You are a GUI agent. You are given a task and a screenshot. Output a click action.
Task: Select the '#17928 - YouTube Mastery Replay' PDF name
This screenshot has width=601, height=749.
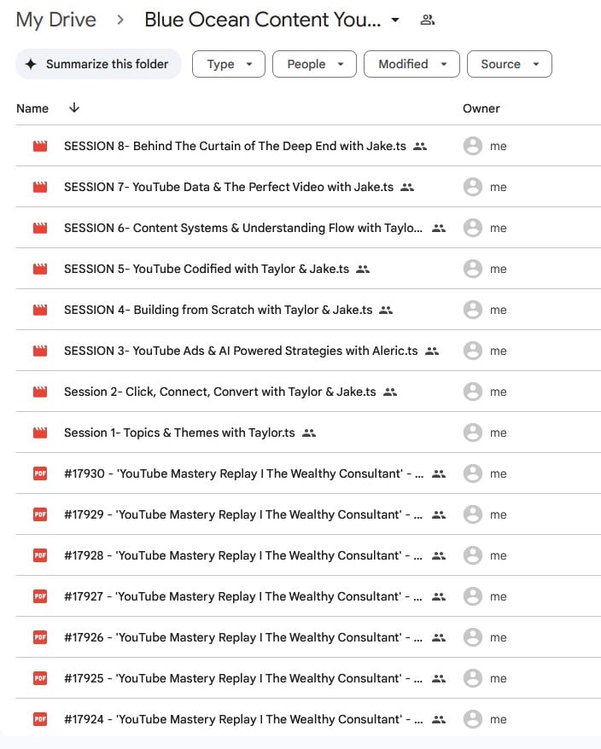[x=243, y=555]
